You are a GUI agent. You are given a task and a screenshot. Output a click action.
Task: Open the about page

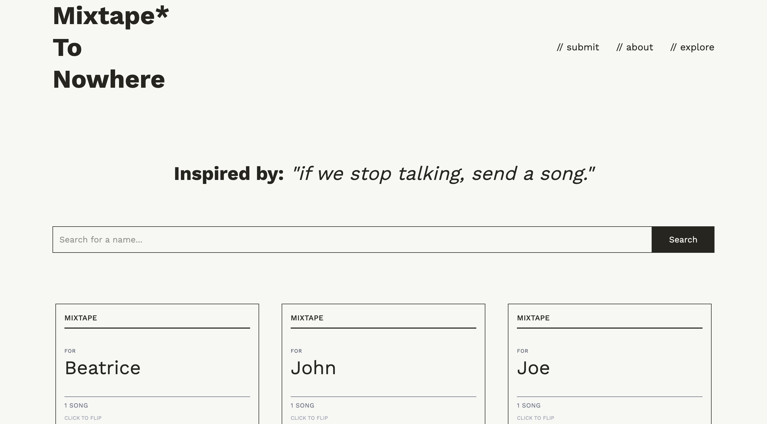click(x=634, y=47)
